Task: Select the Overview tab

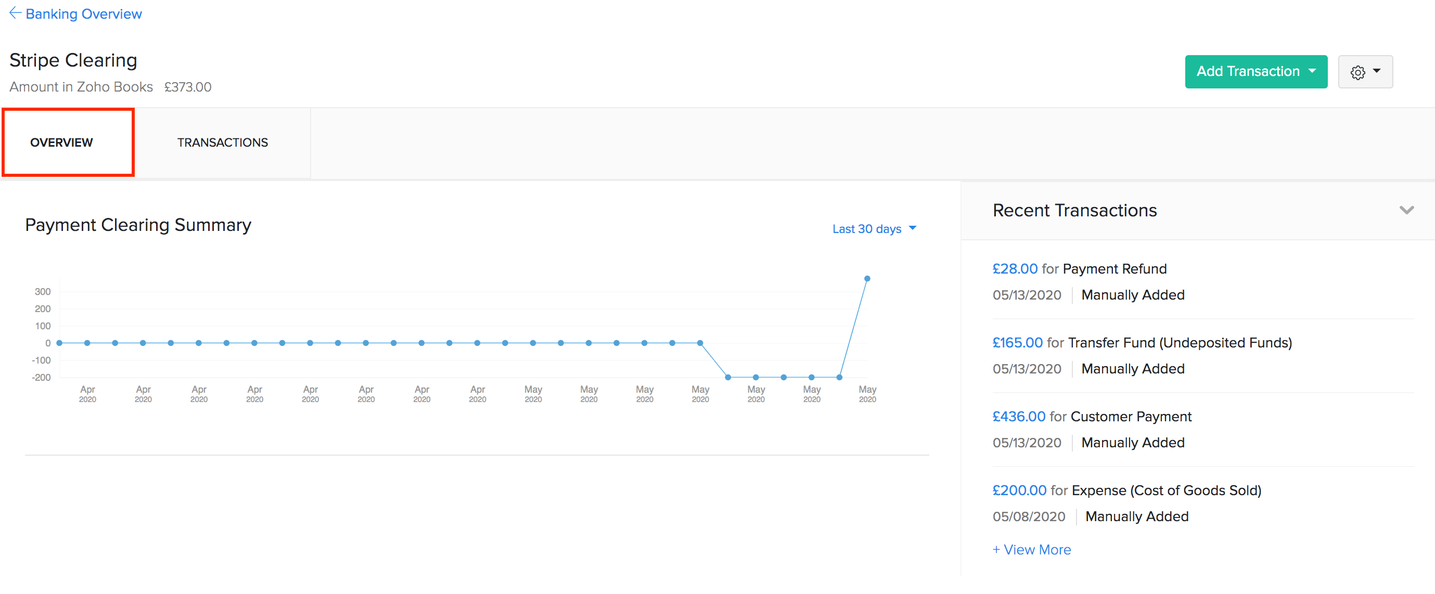Action: [x=61, y=143]
